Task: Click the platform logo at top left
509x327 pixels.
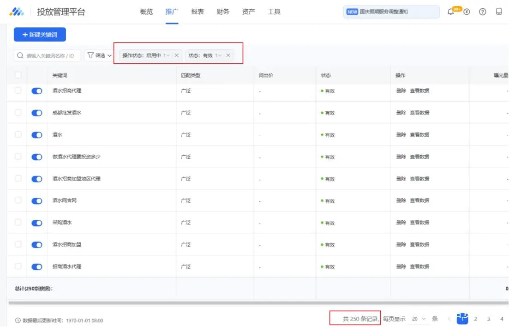Action: click(x=17, y=12)
